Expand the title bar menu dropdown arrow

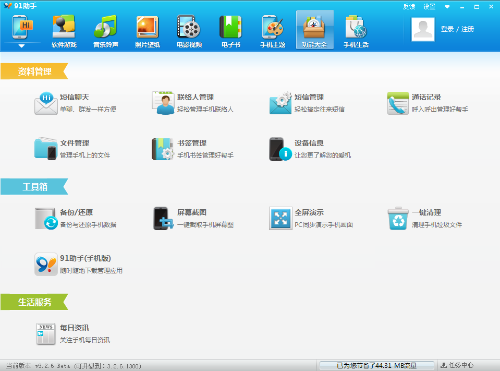click(447, 7)
